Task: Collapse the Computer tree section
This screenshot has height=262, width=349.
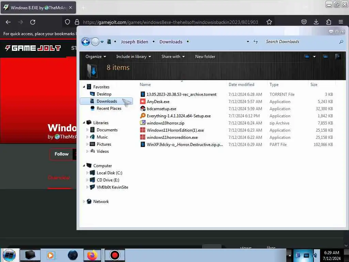Action: (84, 165)
